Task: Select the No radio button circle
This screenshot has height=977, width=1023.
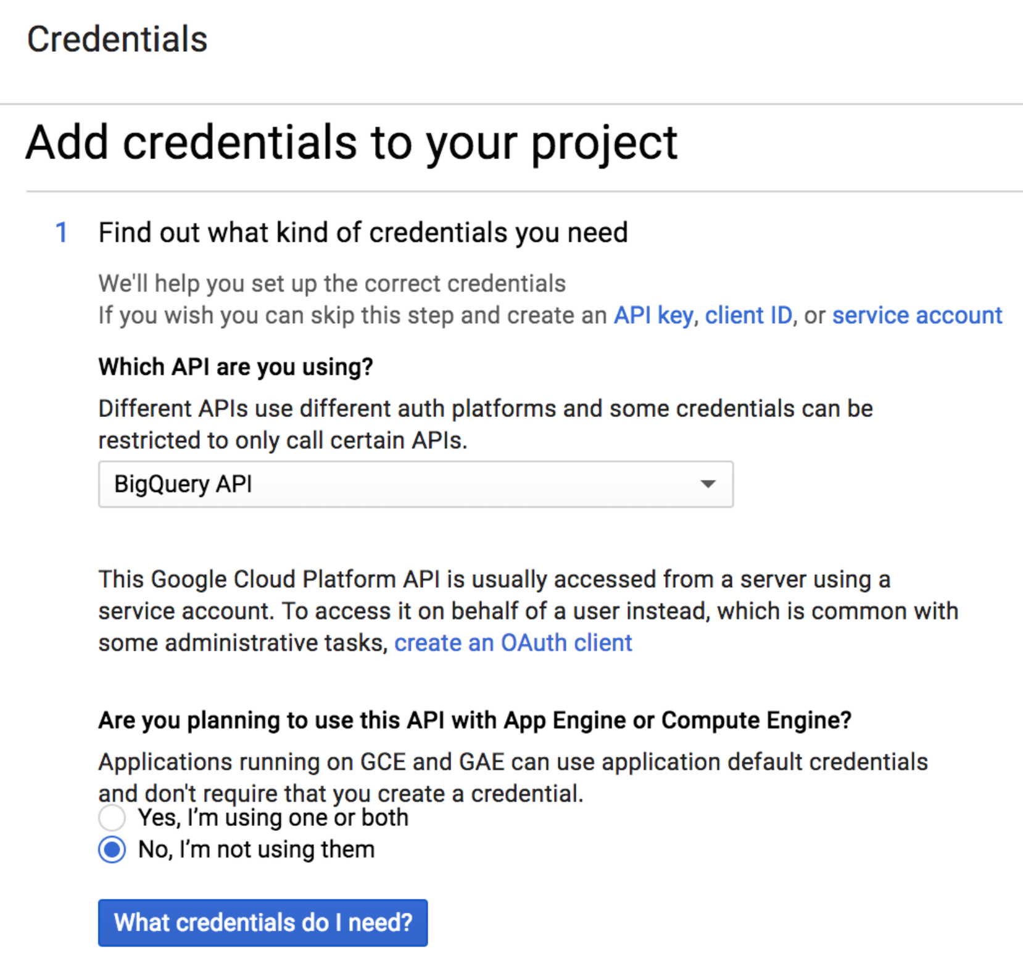Action: pos(112,850)
